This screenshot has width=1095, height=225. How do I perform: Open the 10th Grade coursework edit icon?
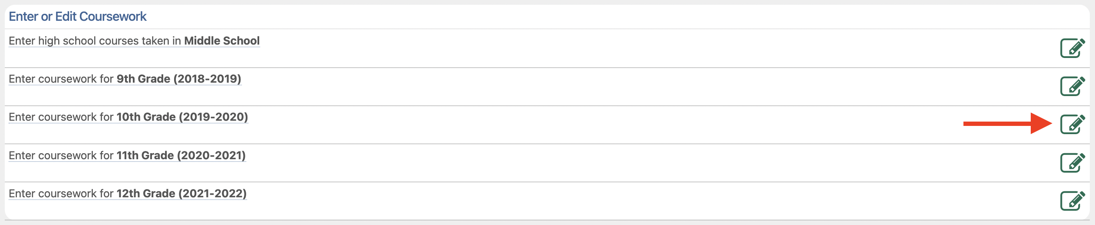click(1072, 124)
